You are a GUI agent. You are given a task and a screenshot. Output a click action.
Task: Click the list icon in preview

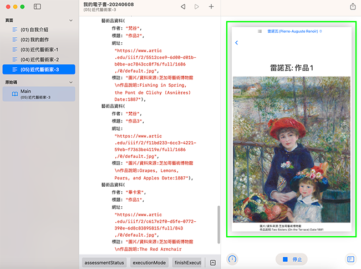click(x=260, y=31)
